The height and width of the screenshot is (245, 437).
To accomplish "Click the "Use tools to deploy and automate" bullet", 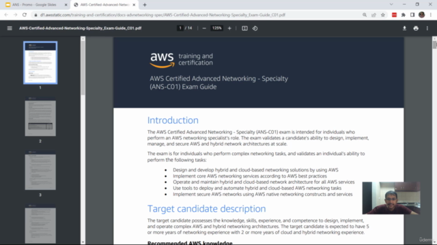I will (x=257, y=188).
